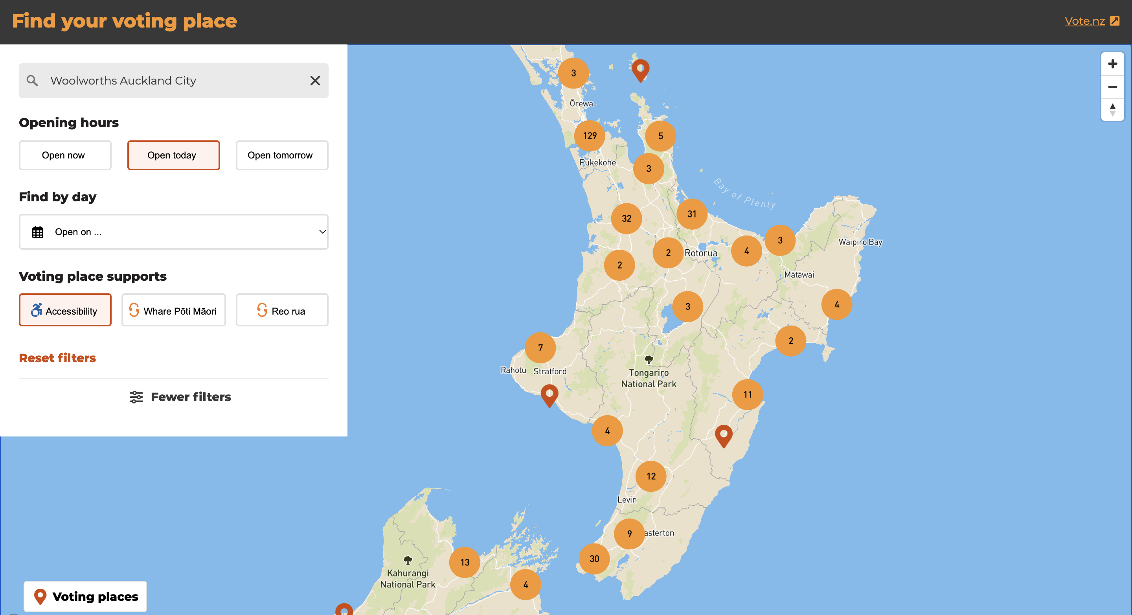Viewport: 1132px width, 615px height.
Task: Click the magnifying glass search icon
Action: click(32, 81)
